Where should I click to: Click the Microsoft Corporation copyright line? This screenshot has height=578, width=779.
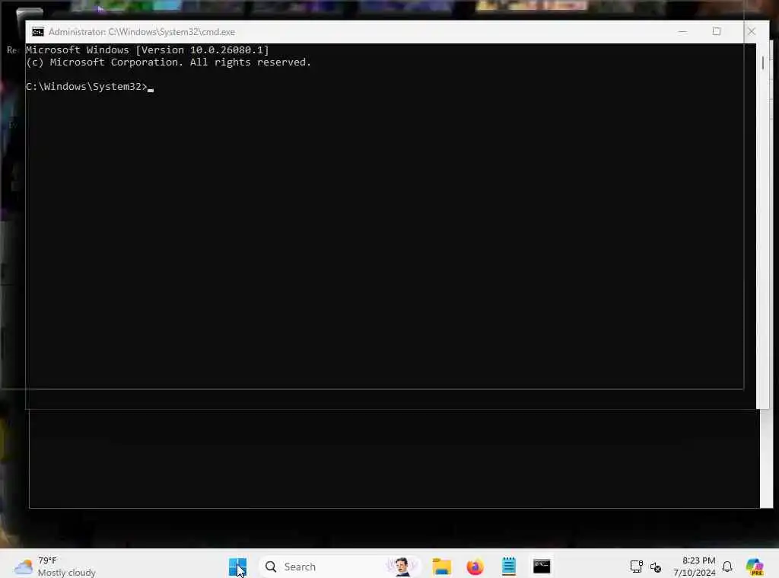(168, 62)
